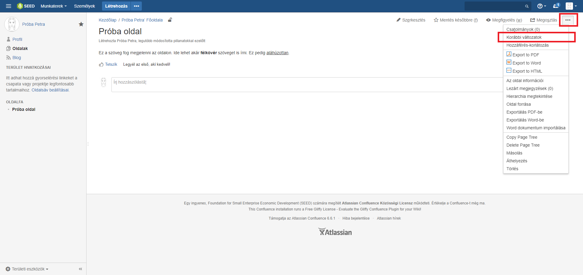The height and width of the screenshot is (275, 583).
Task: Click the favorite star beside Próba Petra
Action: coord(81,24)
